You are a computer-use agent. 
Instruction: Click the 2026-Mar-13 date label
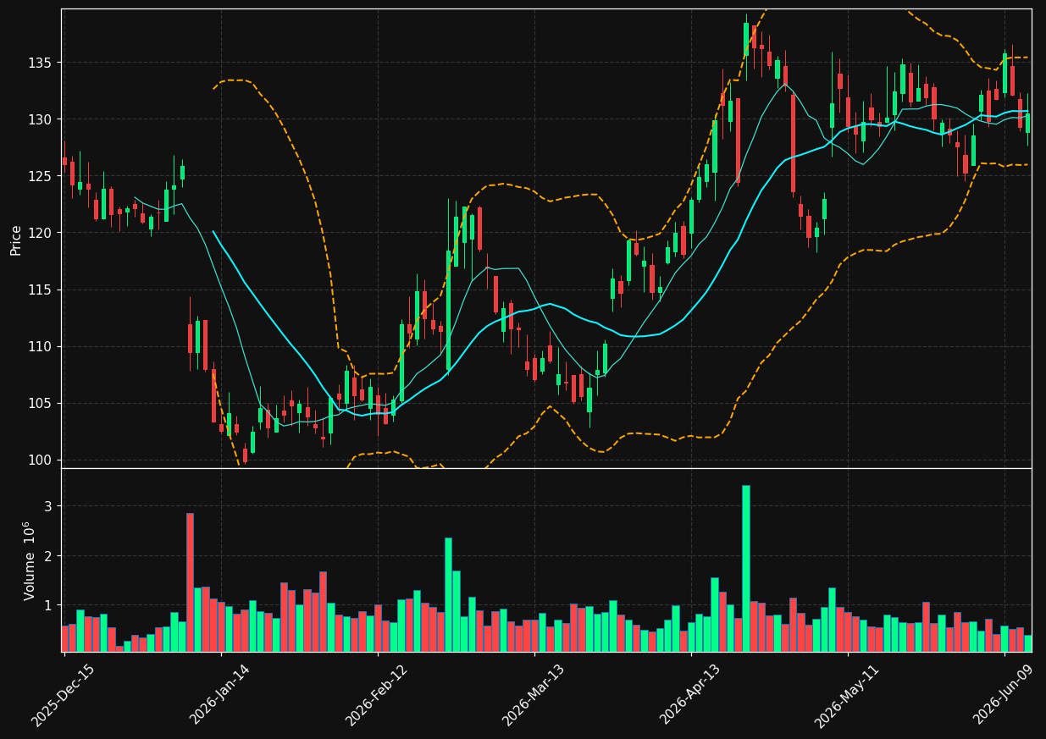coord(534,694)
